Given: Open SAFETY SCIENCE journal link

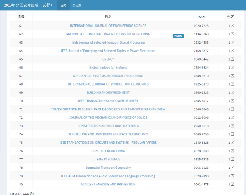Looking at the screenshot, I should pyautogui.click(x=108, y=159).
